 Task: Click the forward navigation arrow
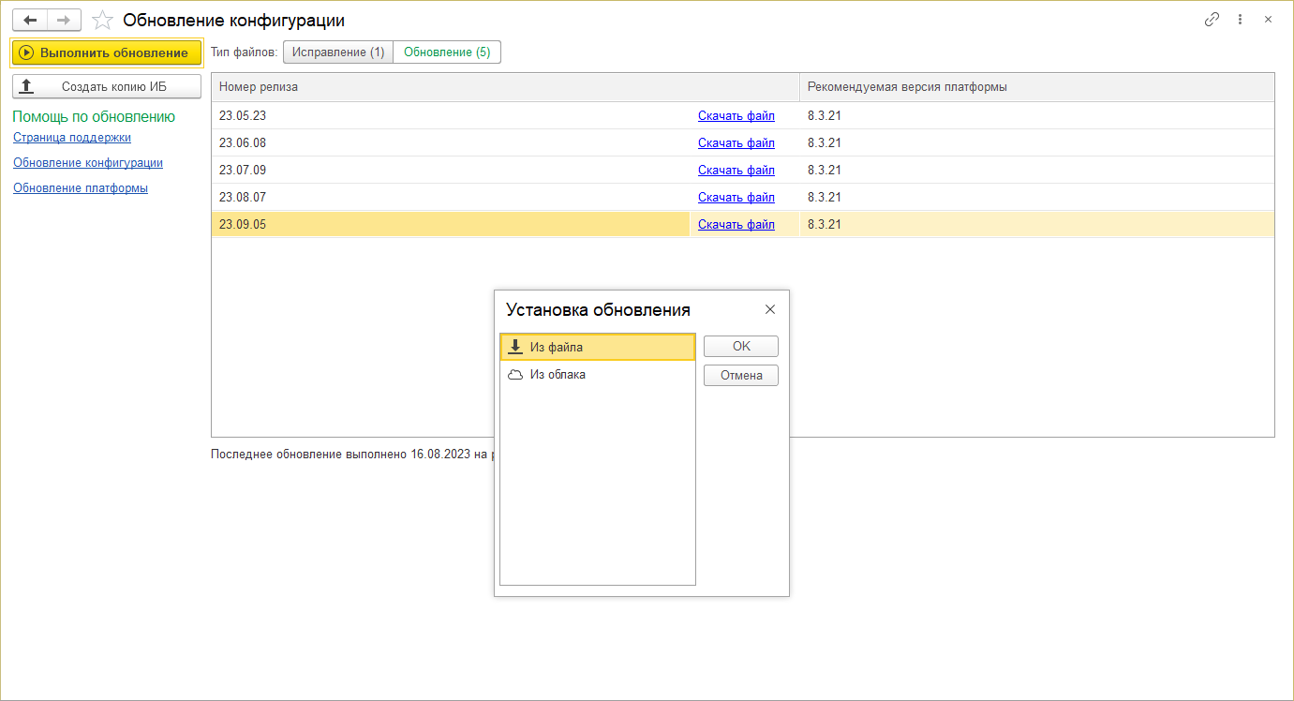[64, 20]
